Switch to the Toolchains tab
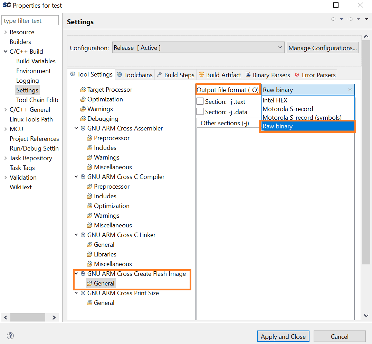Screen dimensions: 372x344 coord(135,75)
